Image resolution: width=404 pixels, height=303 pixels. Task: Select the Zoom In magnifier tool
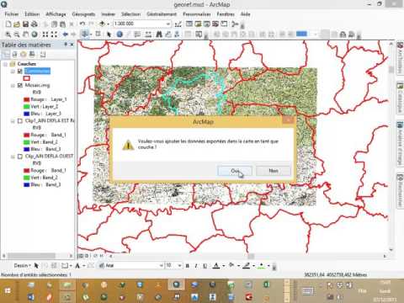8,35
